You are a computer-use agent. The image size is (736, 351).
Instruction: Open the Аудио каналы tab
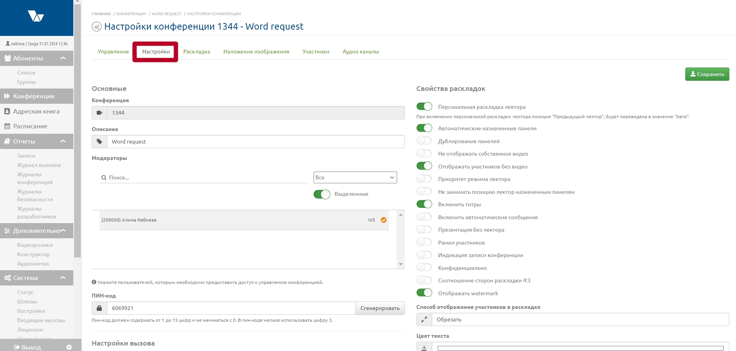[x=361, y=51]
